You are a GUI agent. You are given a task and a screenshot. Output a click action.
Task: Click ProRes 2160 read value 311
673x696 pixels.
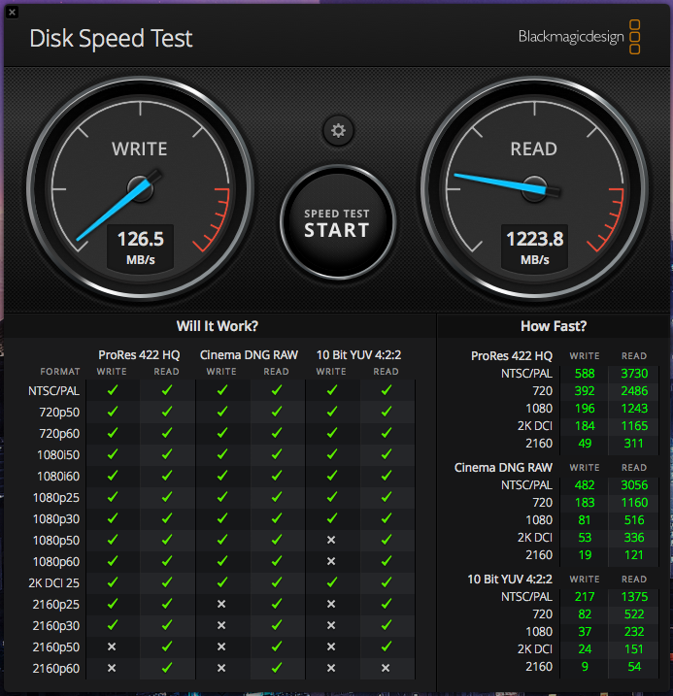click(633, 444)
